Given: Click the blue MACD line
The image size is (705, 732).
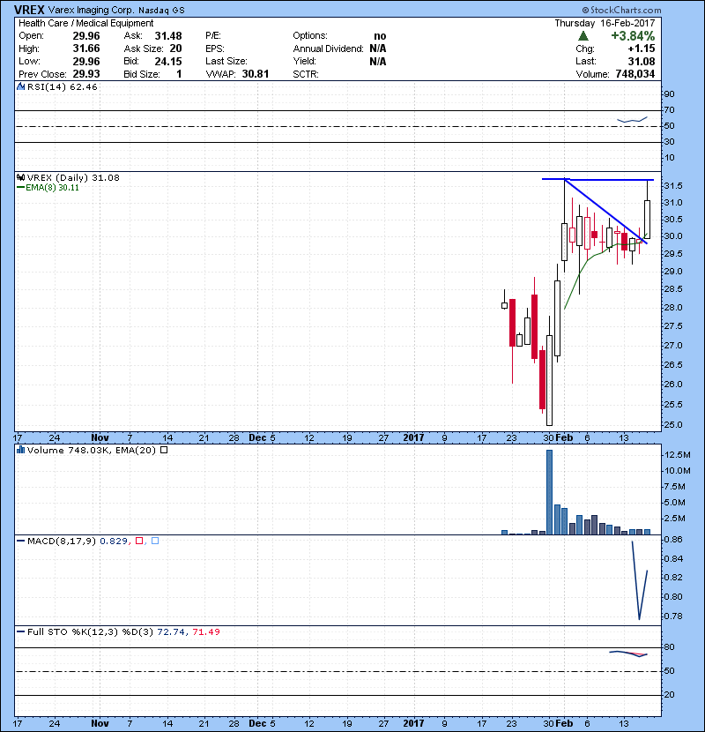Looking at the screenshot, I should (x=639, y=580).
